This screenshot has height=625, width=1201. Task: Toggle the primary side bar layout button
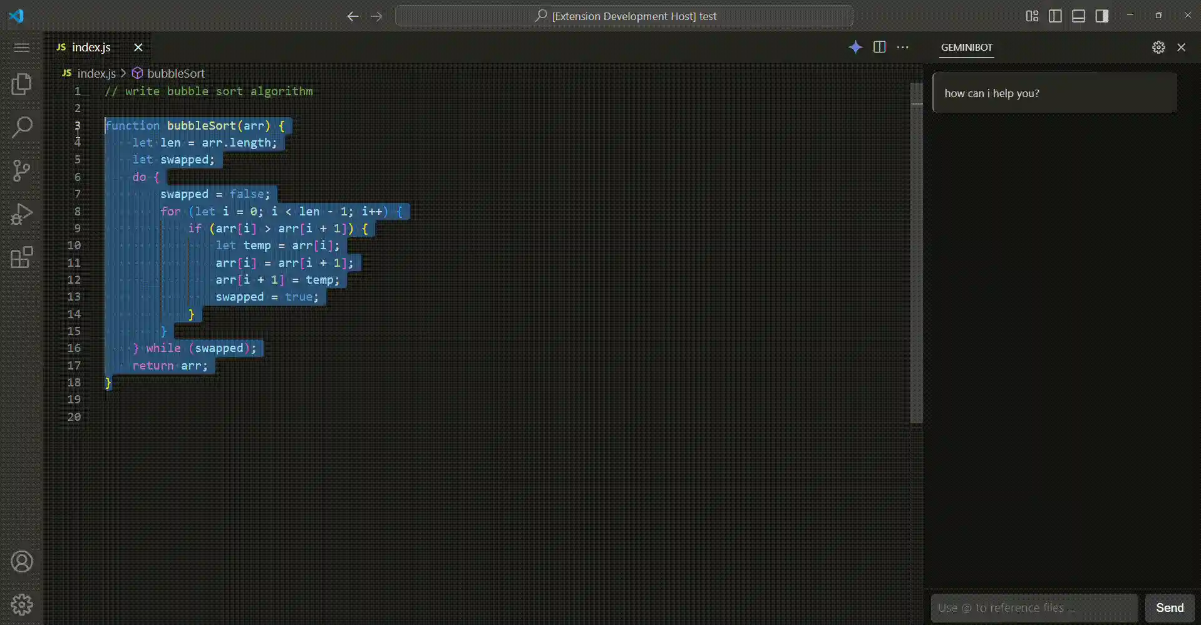click(x=1055, y=16)
